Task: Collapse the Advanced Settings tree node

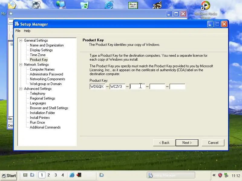Action: [21, 89]
